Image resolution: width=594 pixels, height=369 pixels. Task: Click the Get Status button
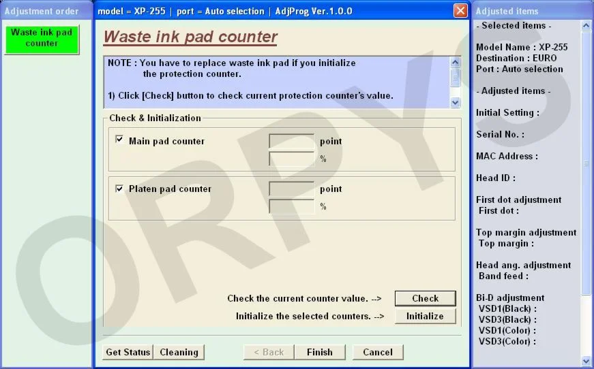coord(128,352)
